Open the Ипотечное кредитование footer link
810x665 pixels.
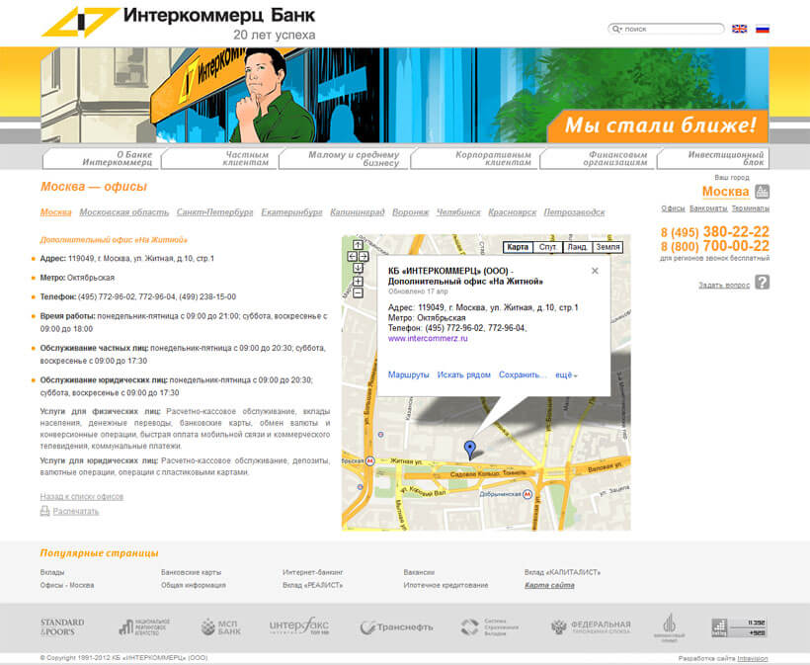[x=445, y=585]
